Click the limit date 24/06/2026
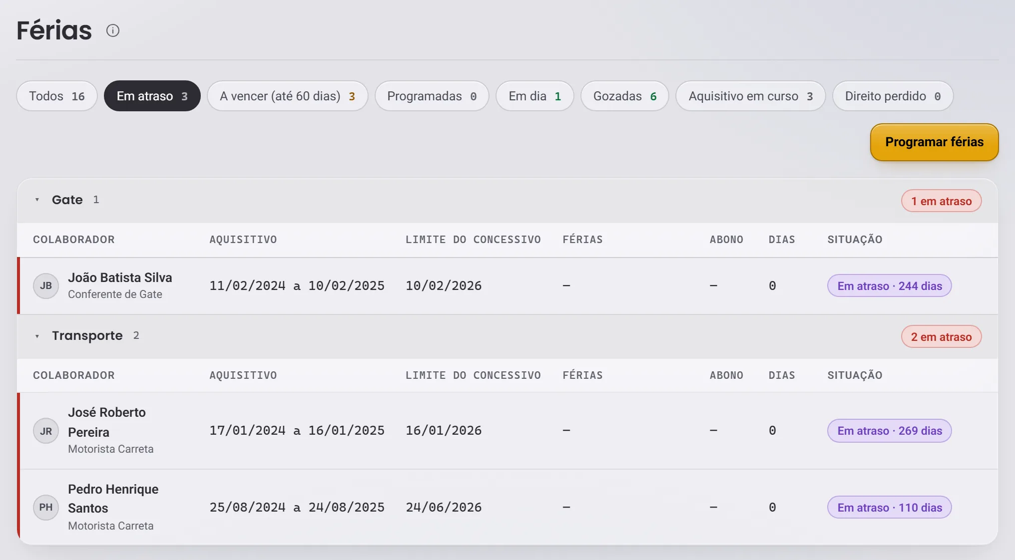 (x=444, y=508)
